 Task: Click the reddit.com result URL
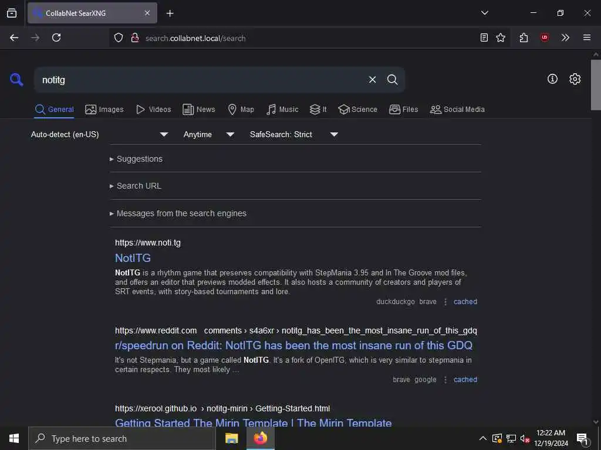[296, 330]
